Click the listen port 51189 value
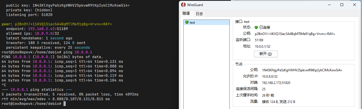This screenshot has height=109, width=362. click(x=259, y=40)
